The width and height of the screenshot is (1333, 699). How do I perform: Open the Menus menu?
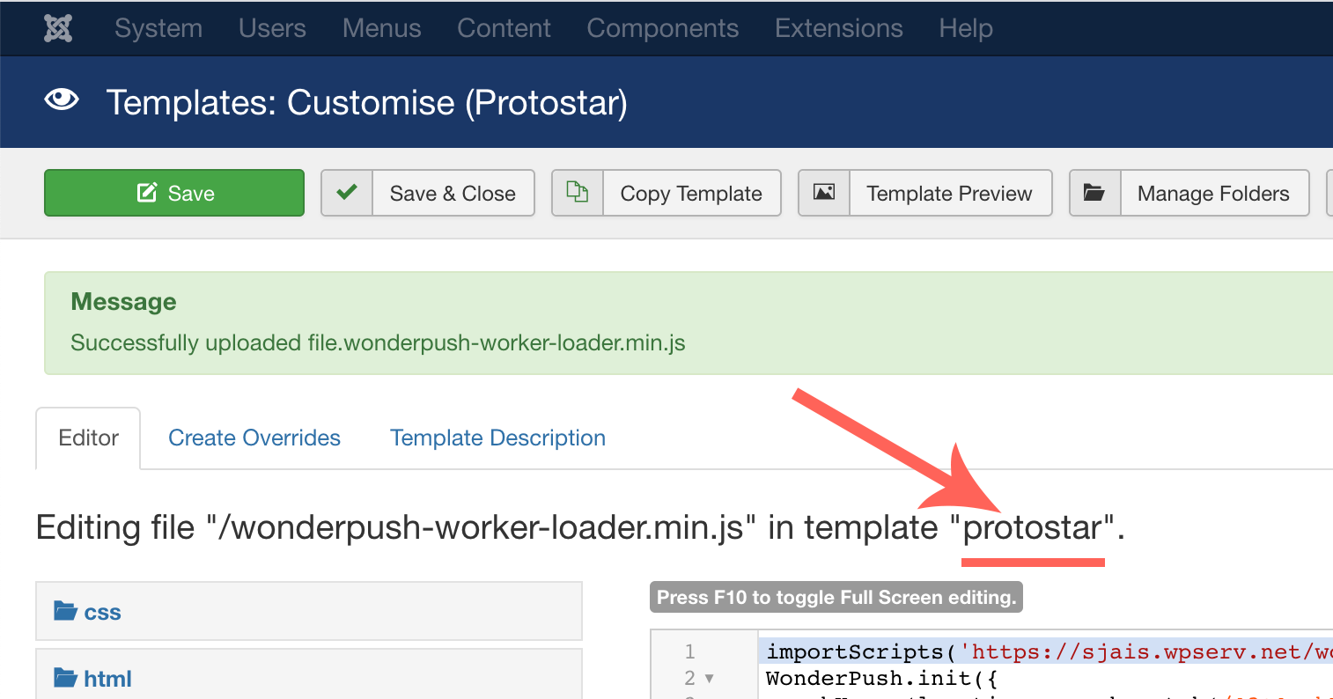click(382, 28)
